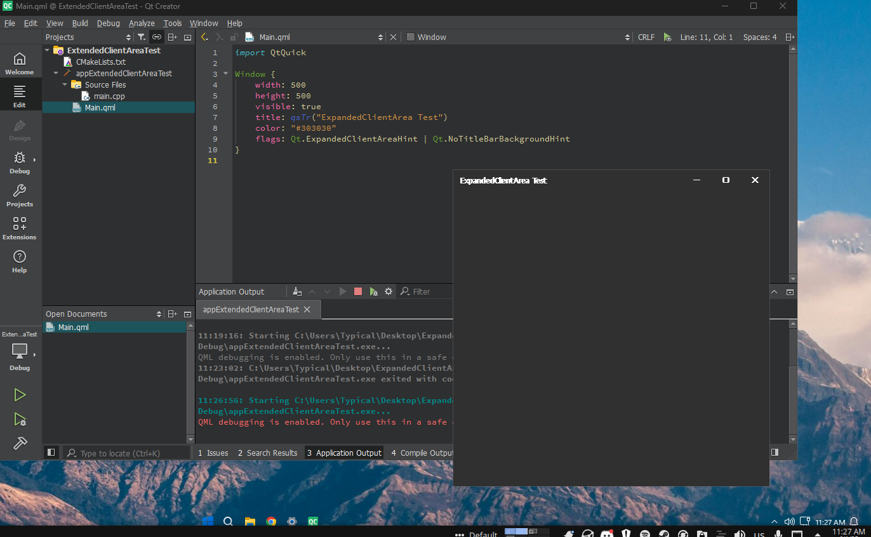Close the Main.qml document in editor
Image resolution: width=871 pixels, height=537 pixels.
[x=393, y=37]
